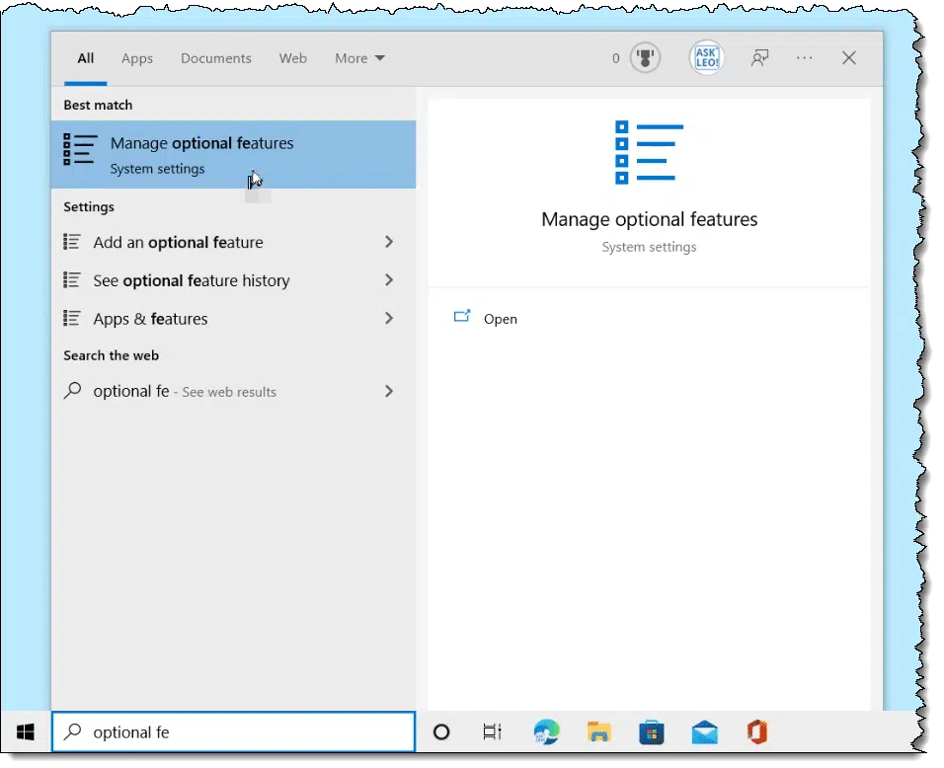The height and width of the screenshot is (768, 944).
Task: Open Mail app from taskbar
Action: 704,731
